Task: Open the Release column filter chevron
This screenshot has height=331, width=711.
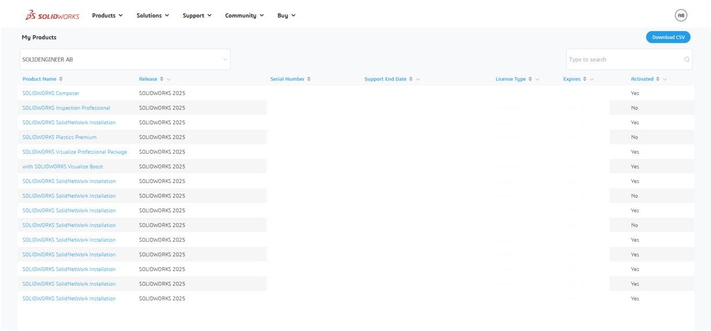Action: (x=169, y=79)
